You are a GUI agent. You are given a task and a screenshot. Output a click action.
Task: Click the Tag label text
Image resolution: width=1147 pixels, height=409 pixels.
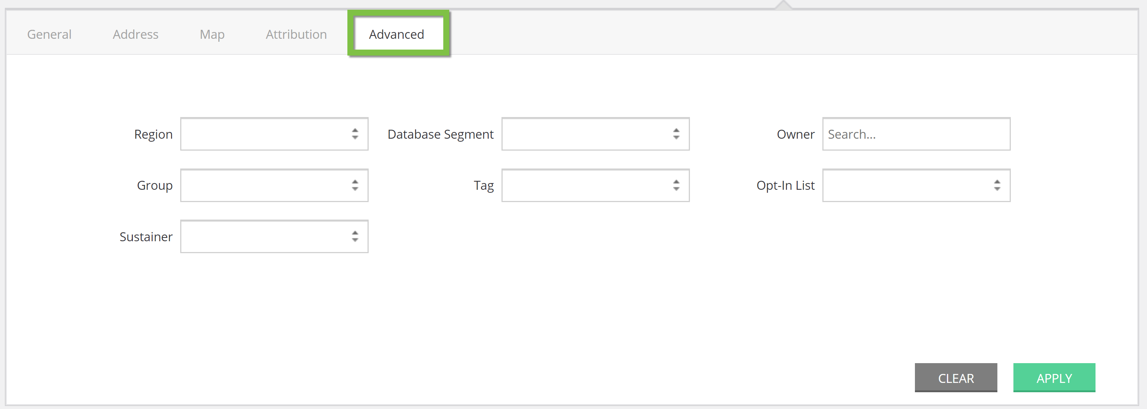pos(484,186)
